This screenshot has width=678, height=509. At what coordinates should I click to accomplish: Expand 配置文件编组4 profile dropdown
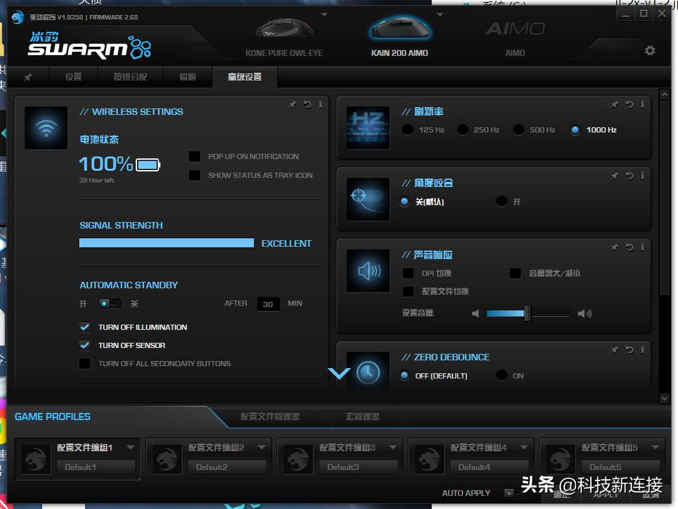[523, 447]
